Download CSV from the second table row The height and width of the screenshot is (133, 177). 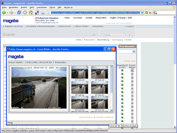(122, 74)
